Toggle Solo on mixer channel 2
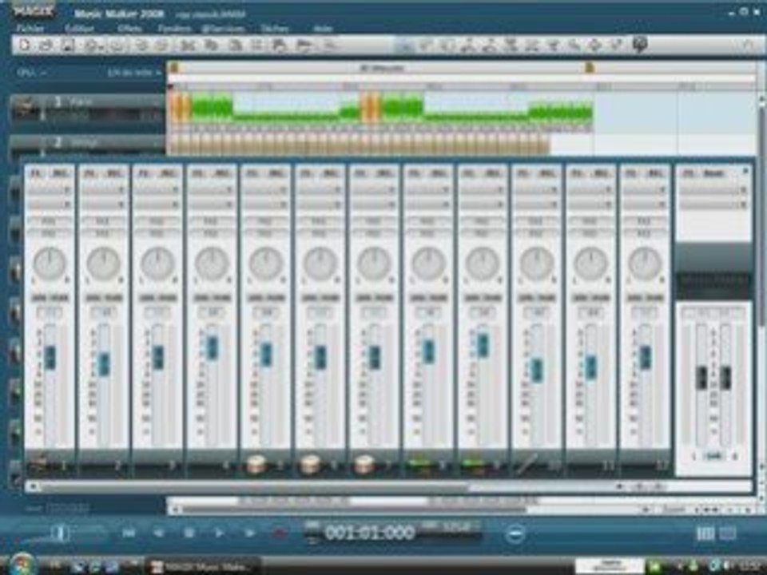Screen dimensions: 767x575 93,298
